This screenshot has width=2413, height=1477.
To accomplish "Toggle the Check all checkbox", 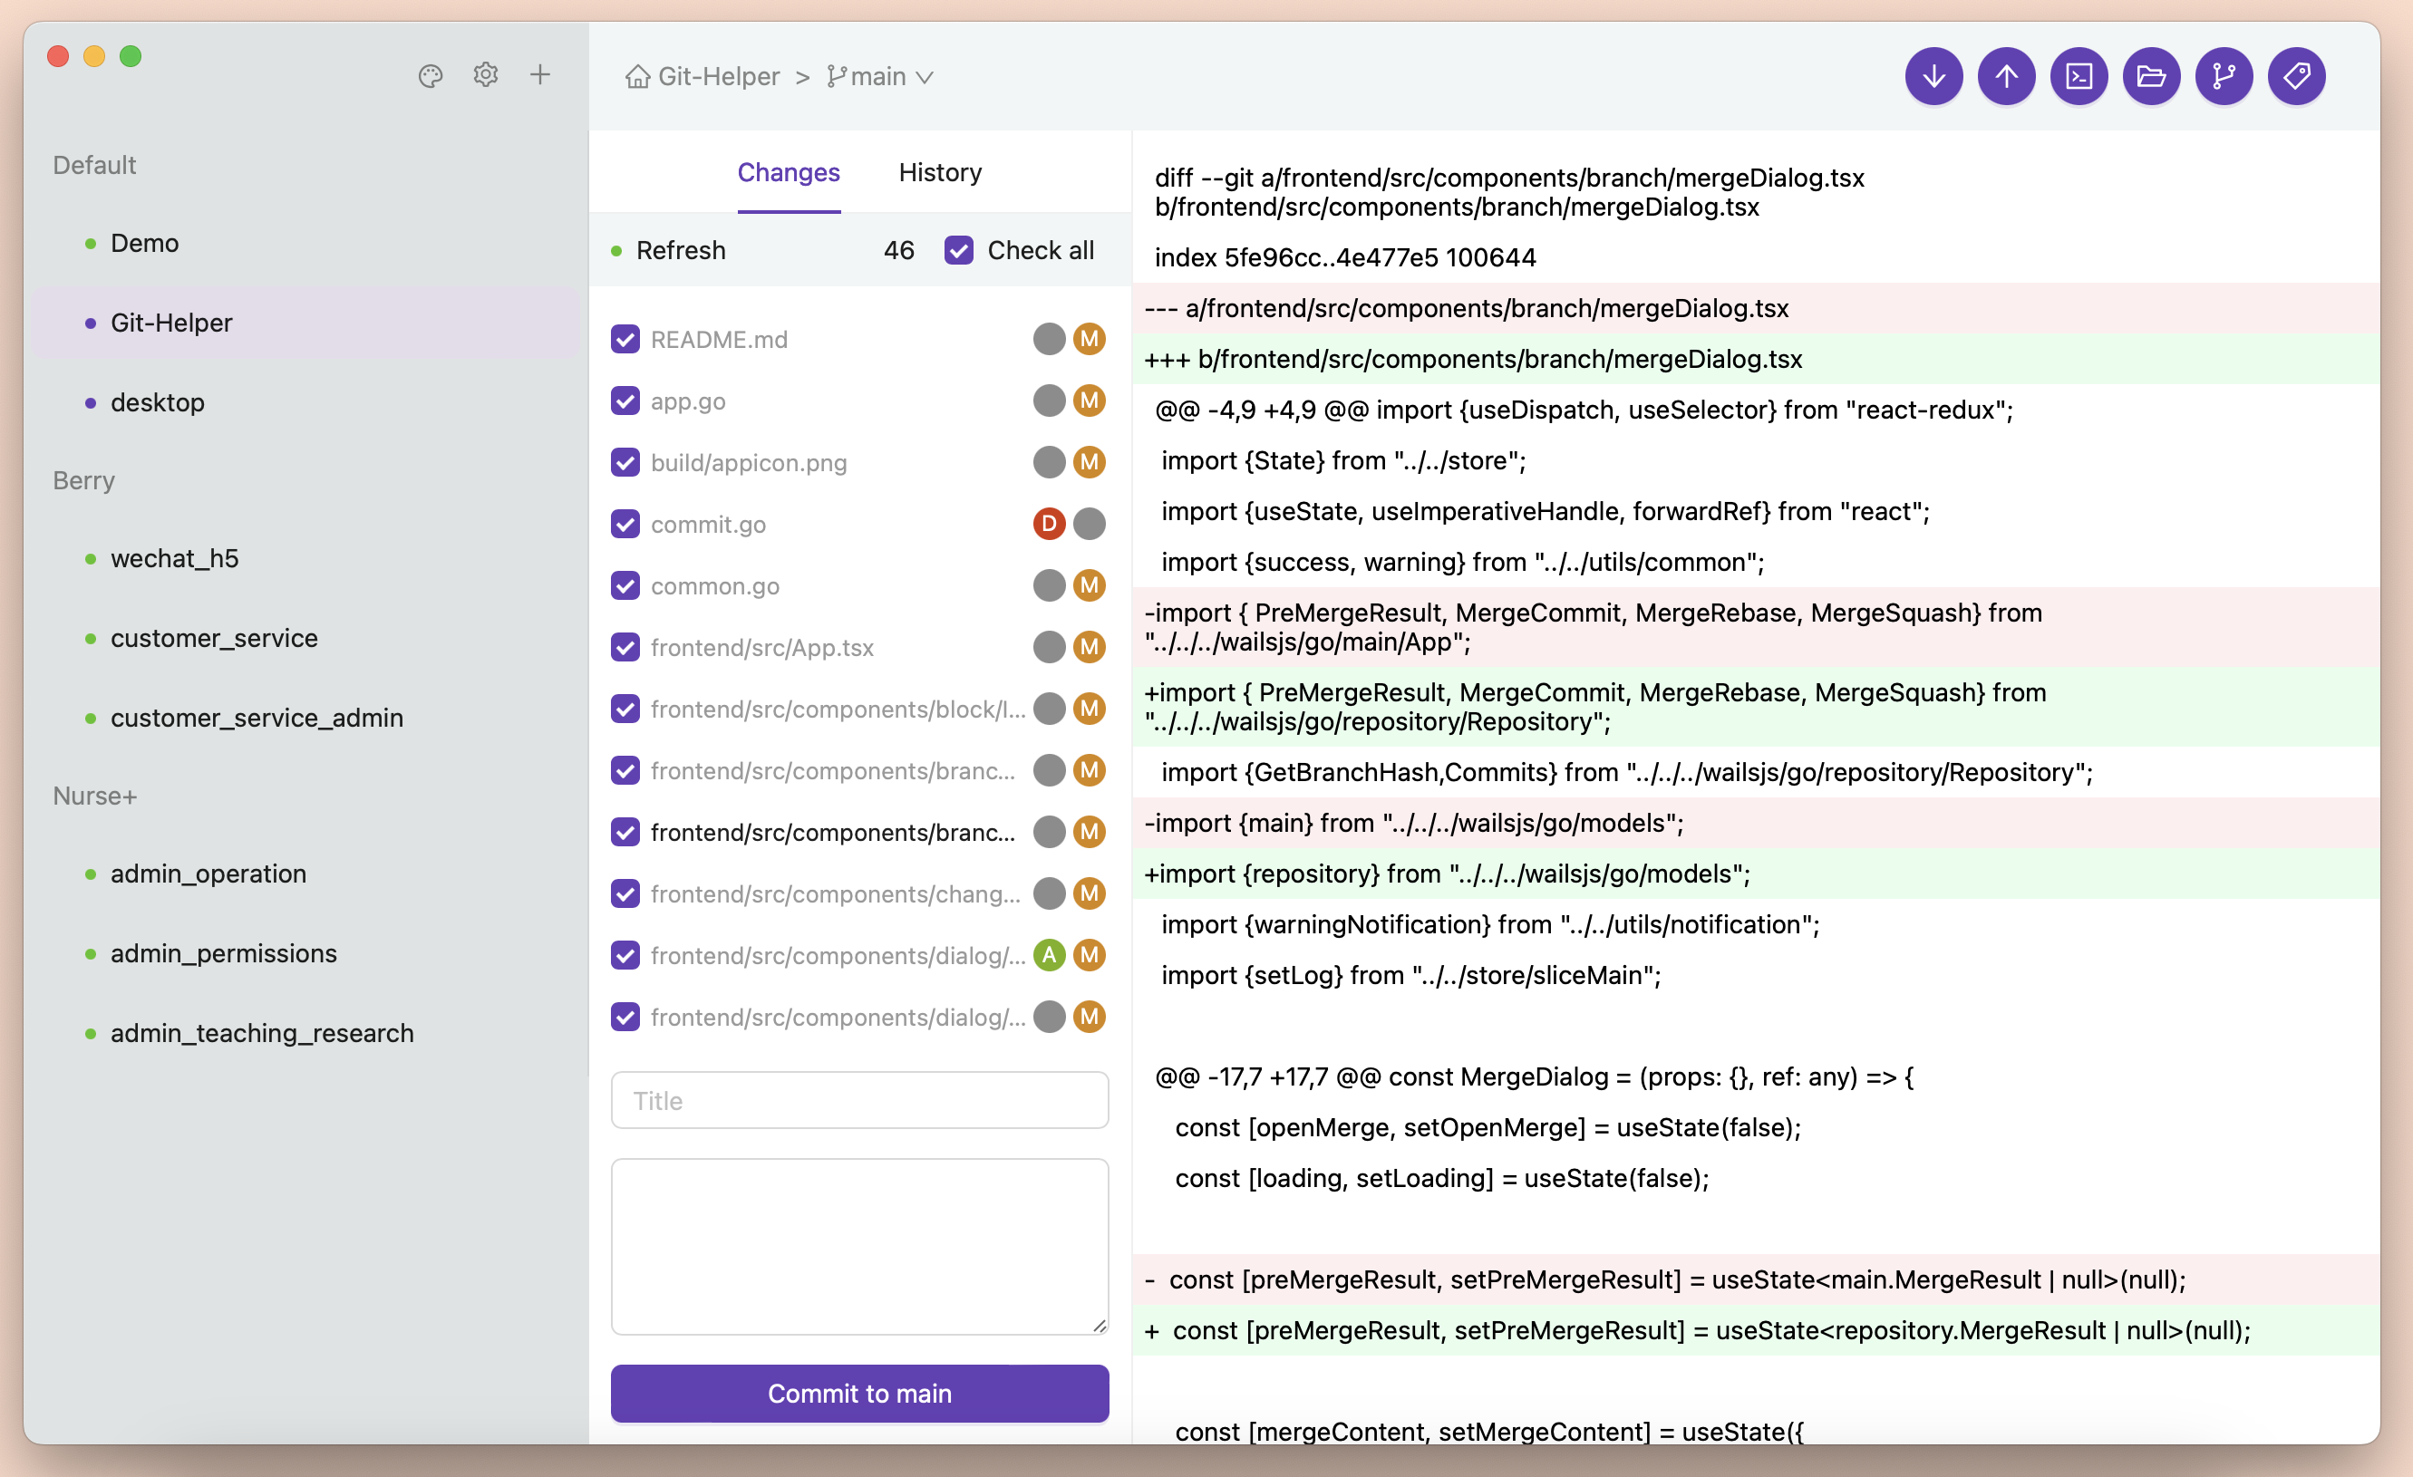I will [x=958, y=251].
